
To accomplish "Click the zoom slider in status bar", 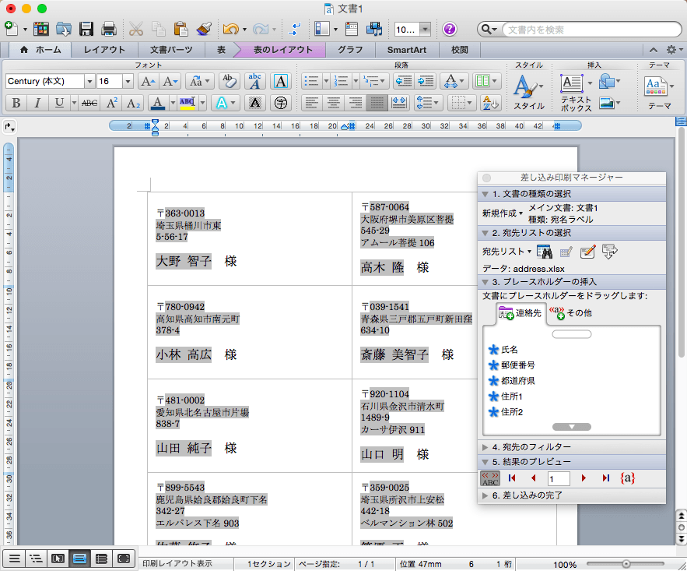I will (626, 563).
